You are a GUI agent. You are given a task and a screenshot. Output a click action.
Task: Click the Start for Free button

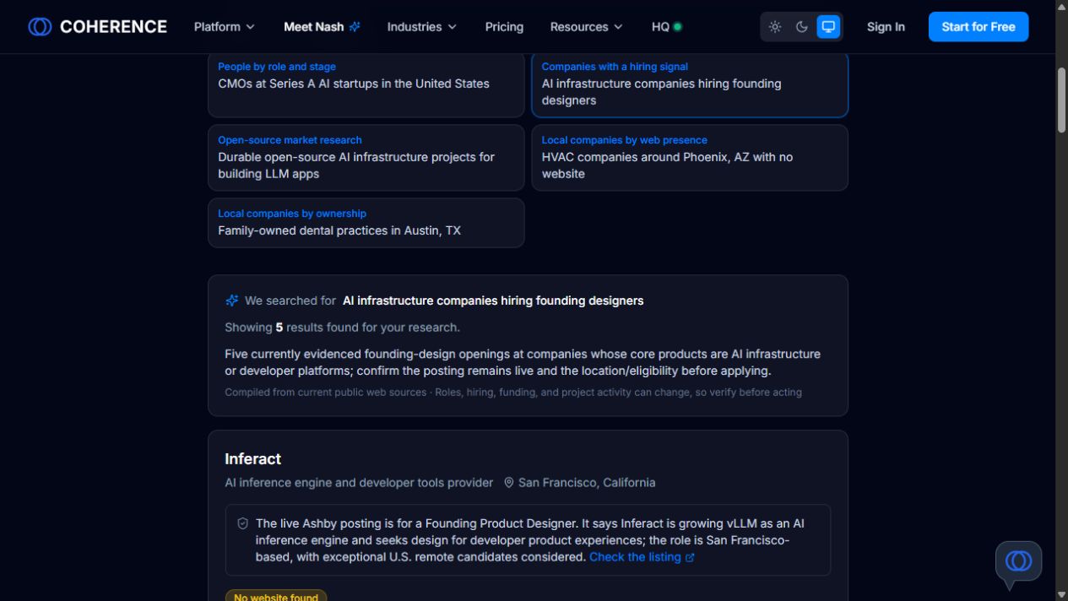[x=979, y=27]
